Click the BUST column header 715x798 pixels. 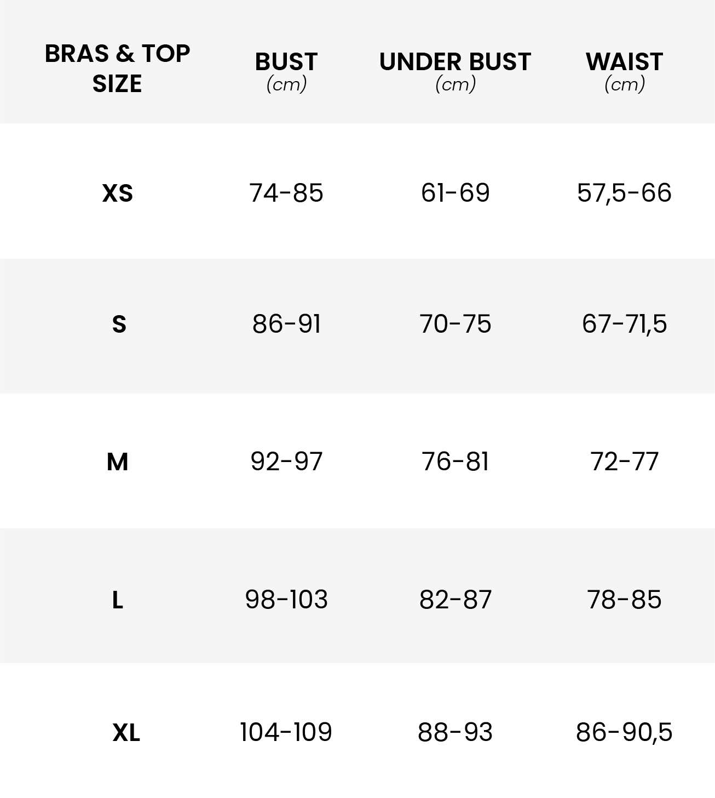286,62
